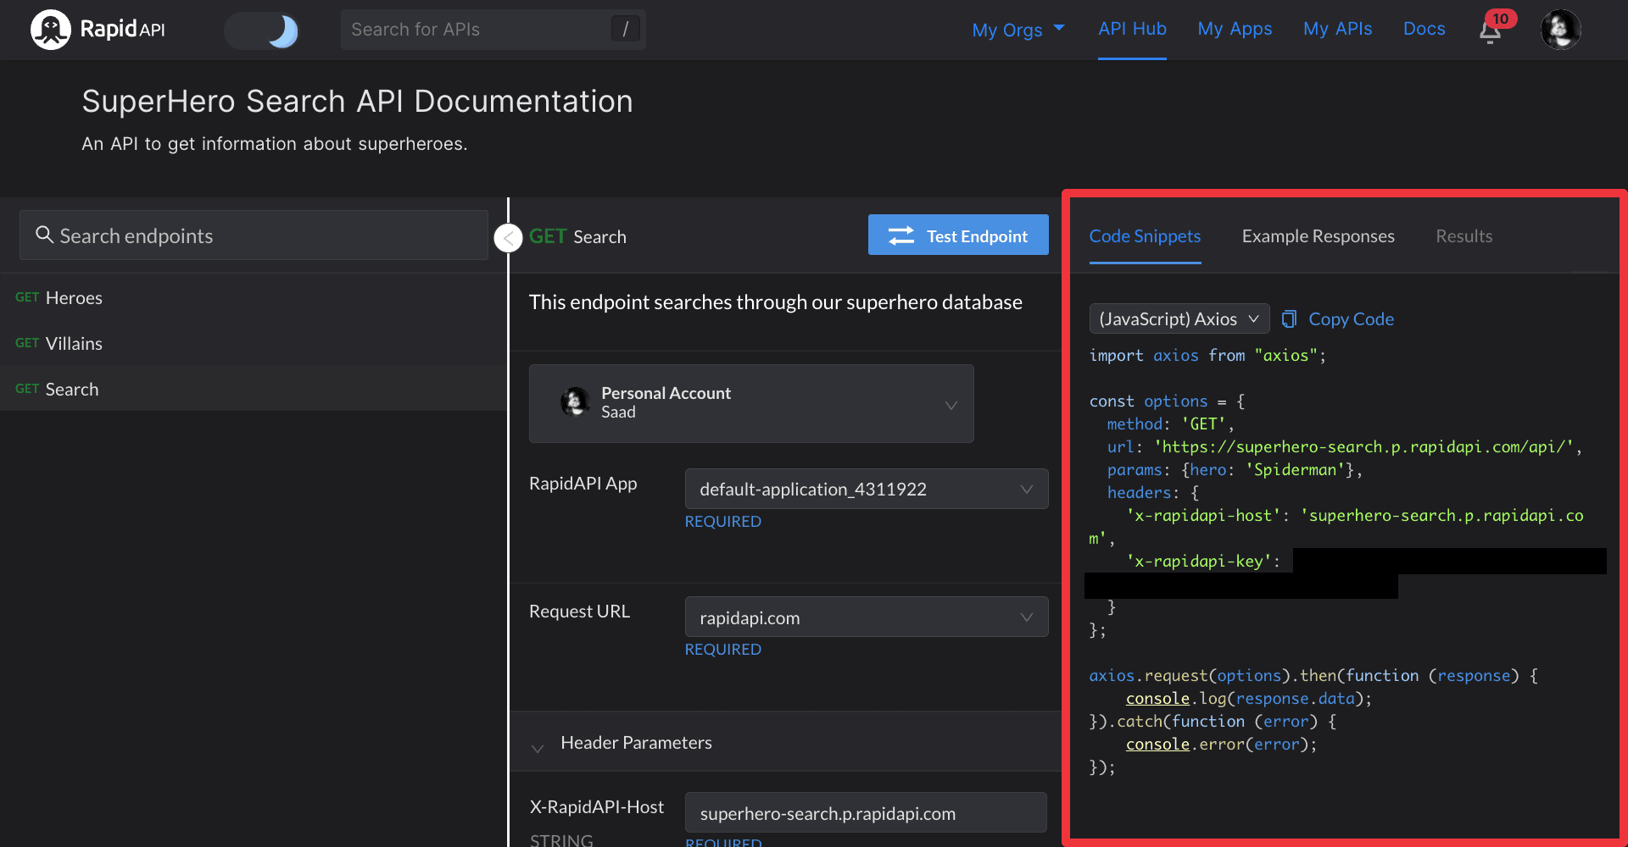Screen dimensions: 1628x847
Task: Click the X-RapidAPI-Host input field
Action: tap(866, 813)
